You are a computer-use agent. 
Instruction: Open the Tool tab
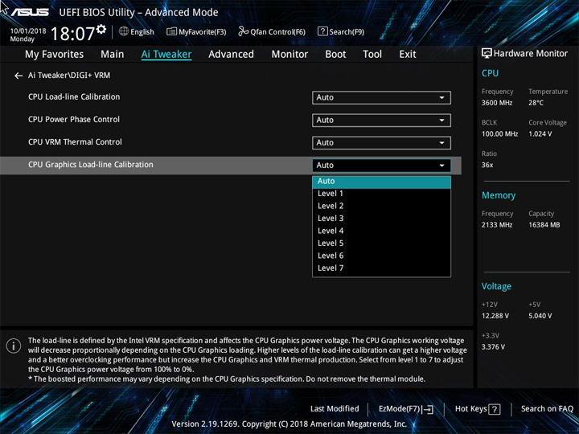372,55
